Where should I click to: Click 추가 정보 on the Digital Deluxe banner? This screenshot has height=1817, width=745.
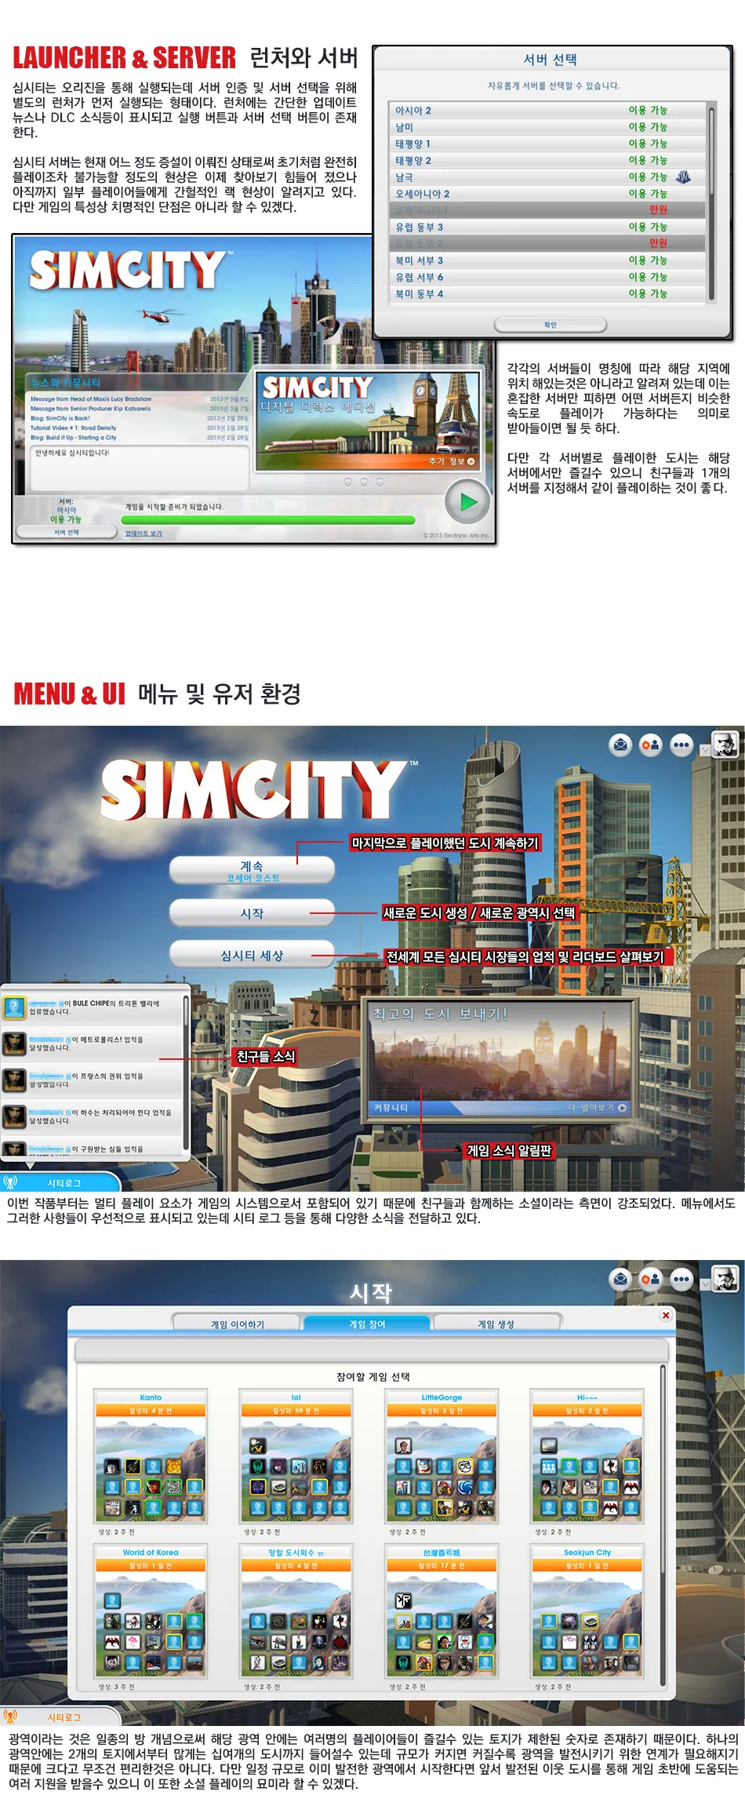[x=452, y=461]
